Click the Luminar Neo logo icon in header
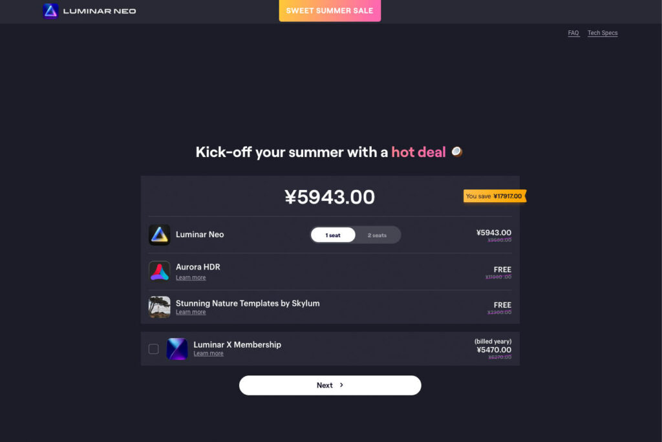Screen dimensions: 662x442 50,11
